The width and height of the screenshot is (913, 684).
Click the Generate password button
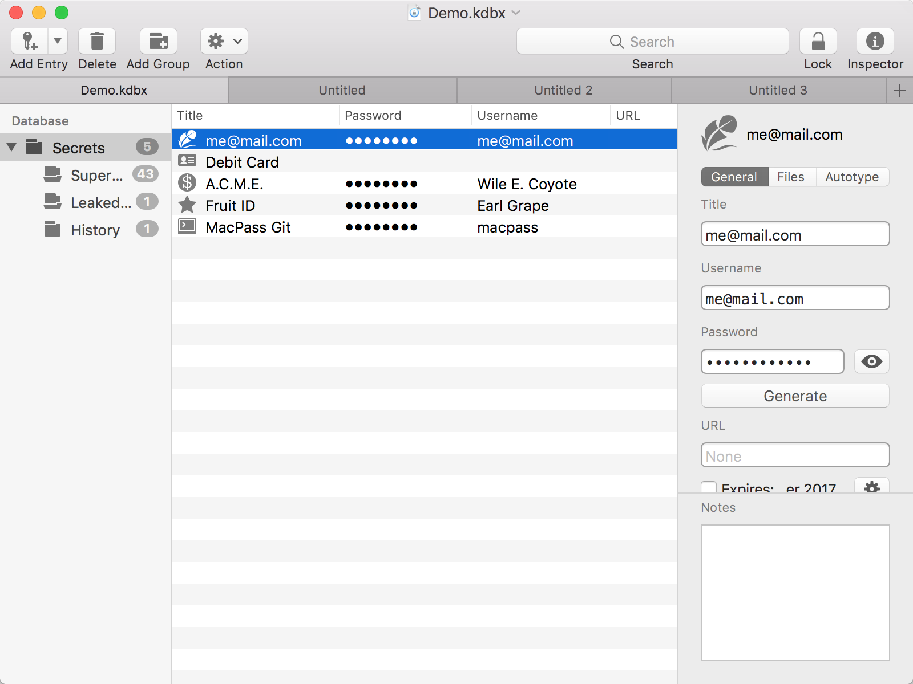coord(795,396)
